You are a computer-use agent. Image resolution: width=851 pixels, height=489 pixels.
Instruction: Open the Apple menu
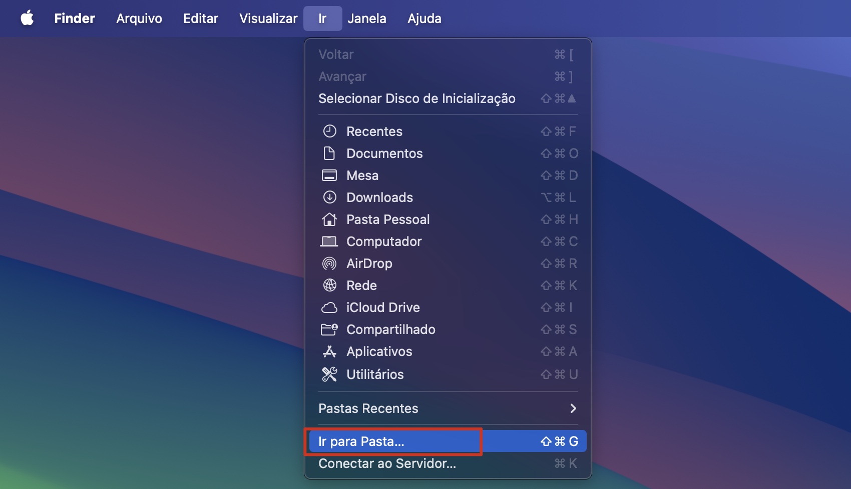click(x=28, y=18)
